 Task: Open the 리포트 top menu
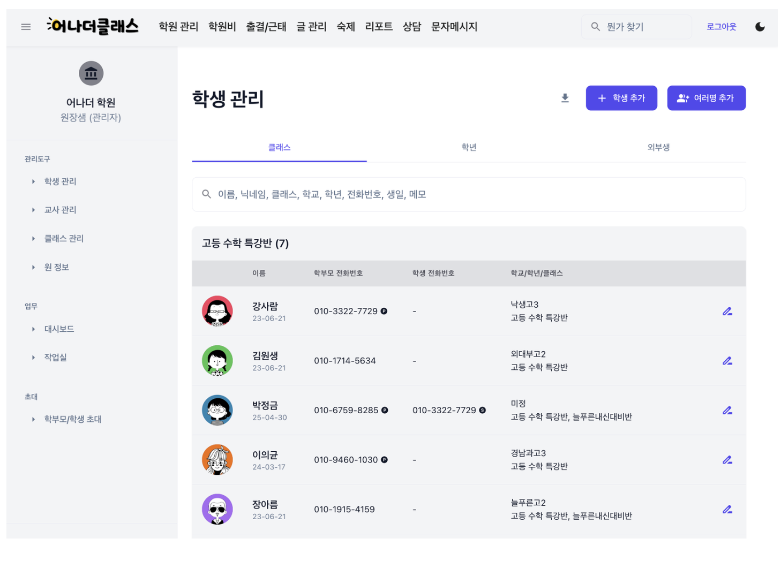[379, 27]
